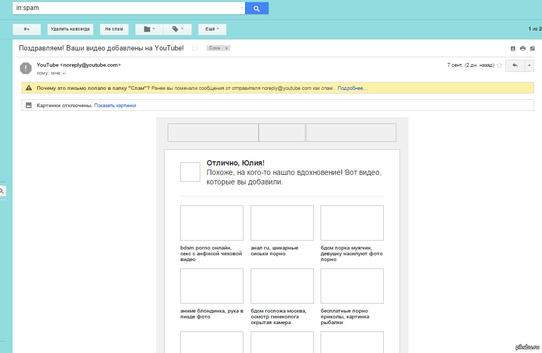Screen dimensions: 542x353
Task: Toggle the importance marker next to subject
Action: pyautogui.click(x=195, y=48)
